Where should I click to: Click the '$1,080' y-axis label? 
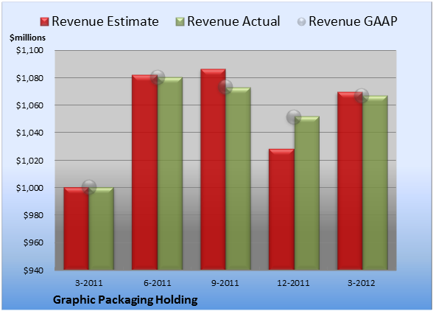click(x=29, y=78)
